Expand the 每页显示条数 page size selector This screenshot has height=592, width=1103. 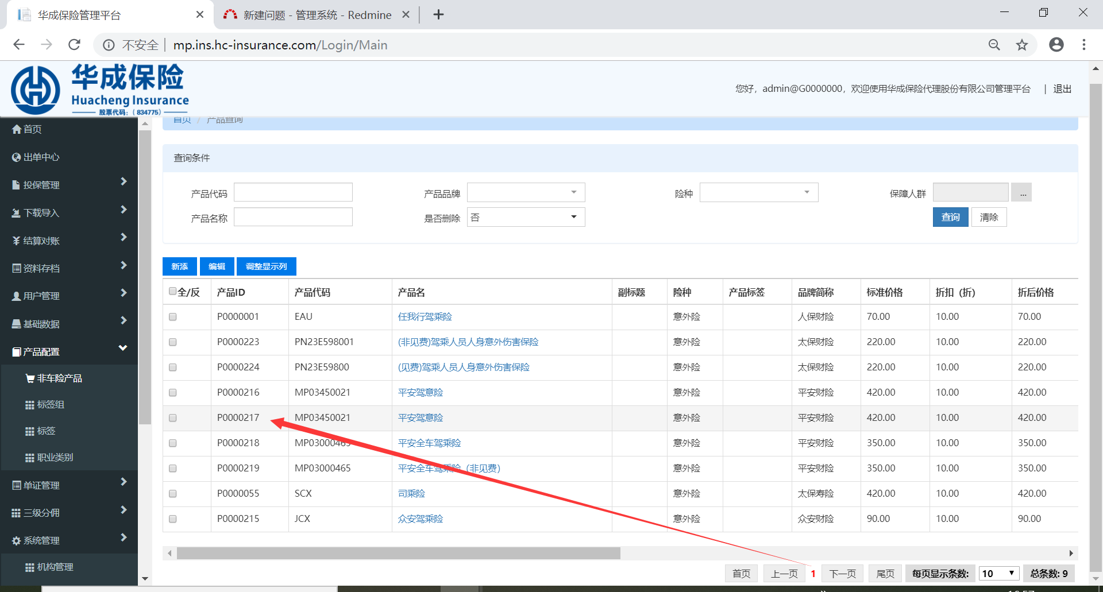coord(998,573)
